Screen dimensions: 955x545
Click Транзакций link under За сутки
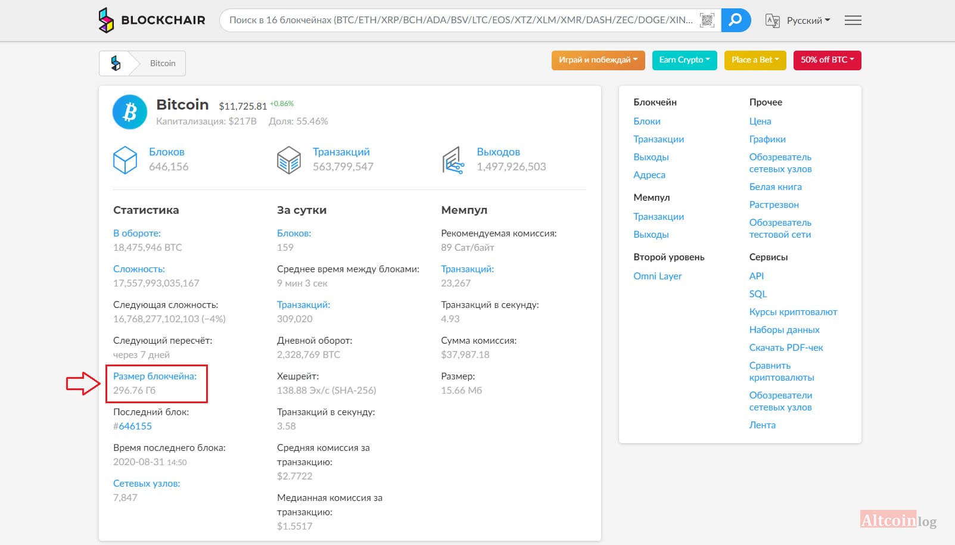click(303, 305)
